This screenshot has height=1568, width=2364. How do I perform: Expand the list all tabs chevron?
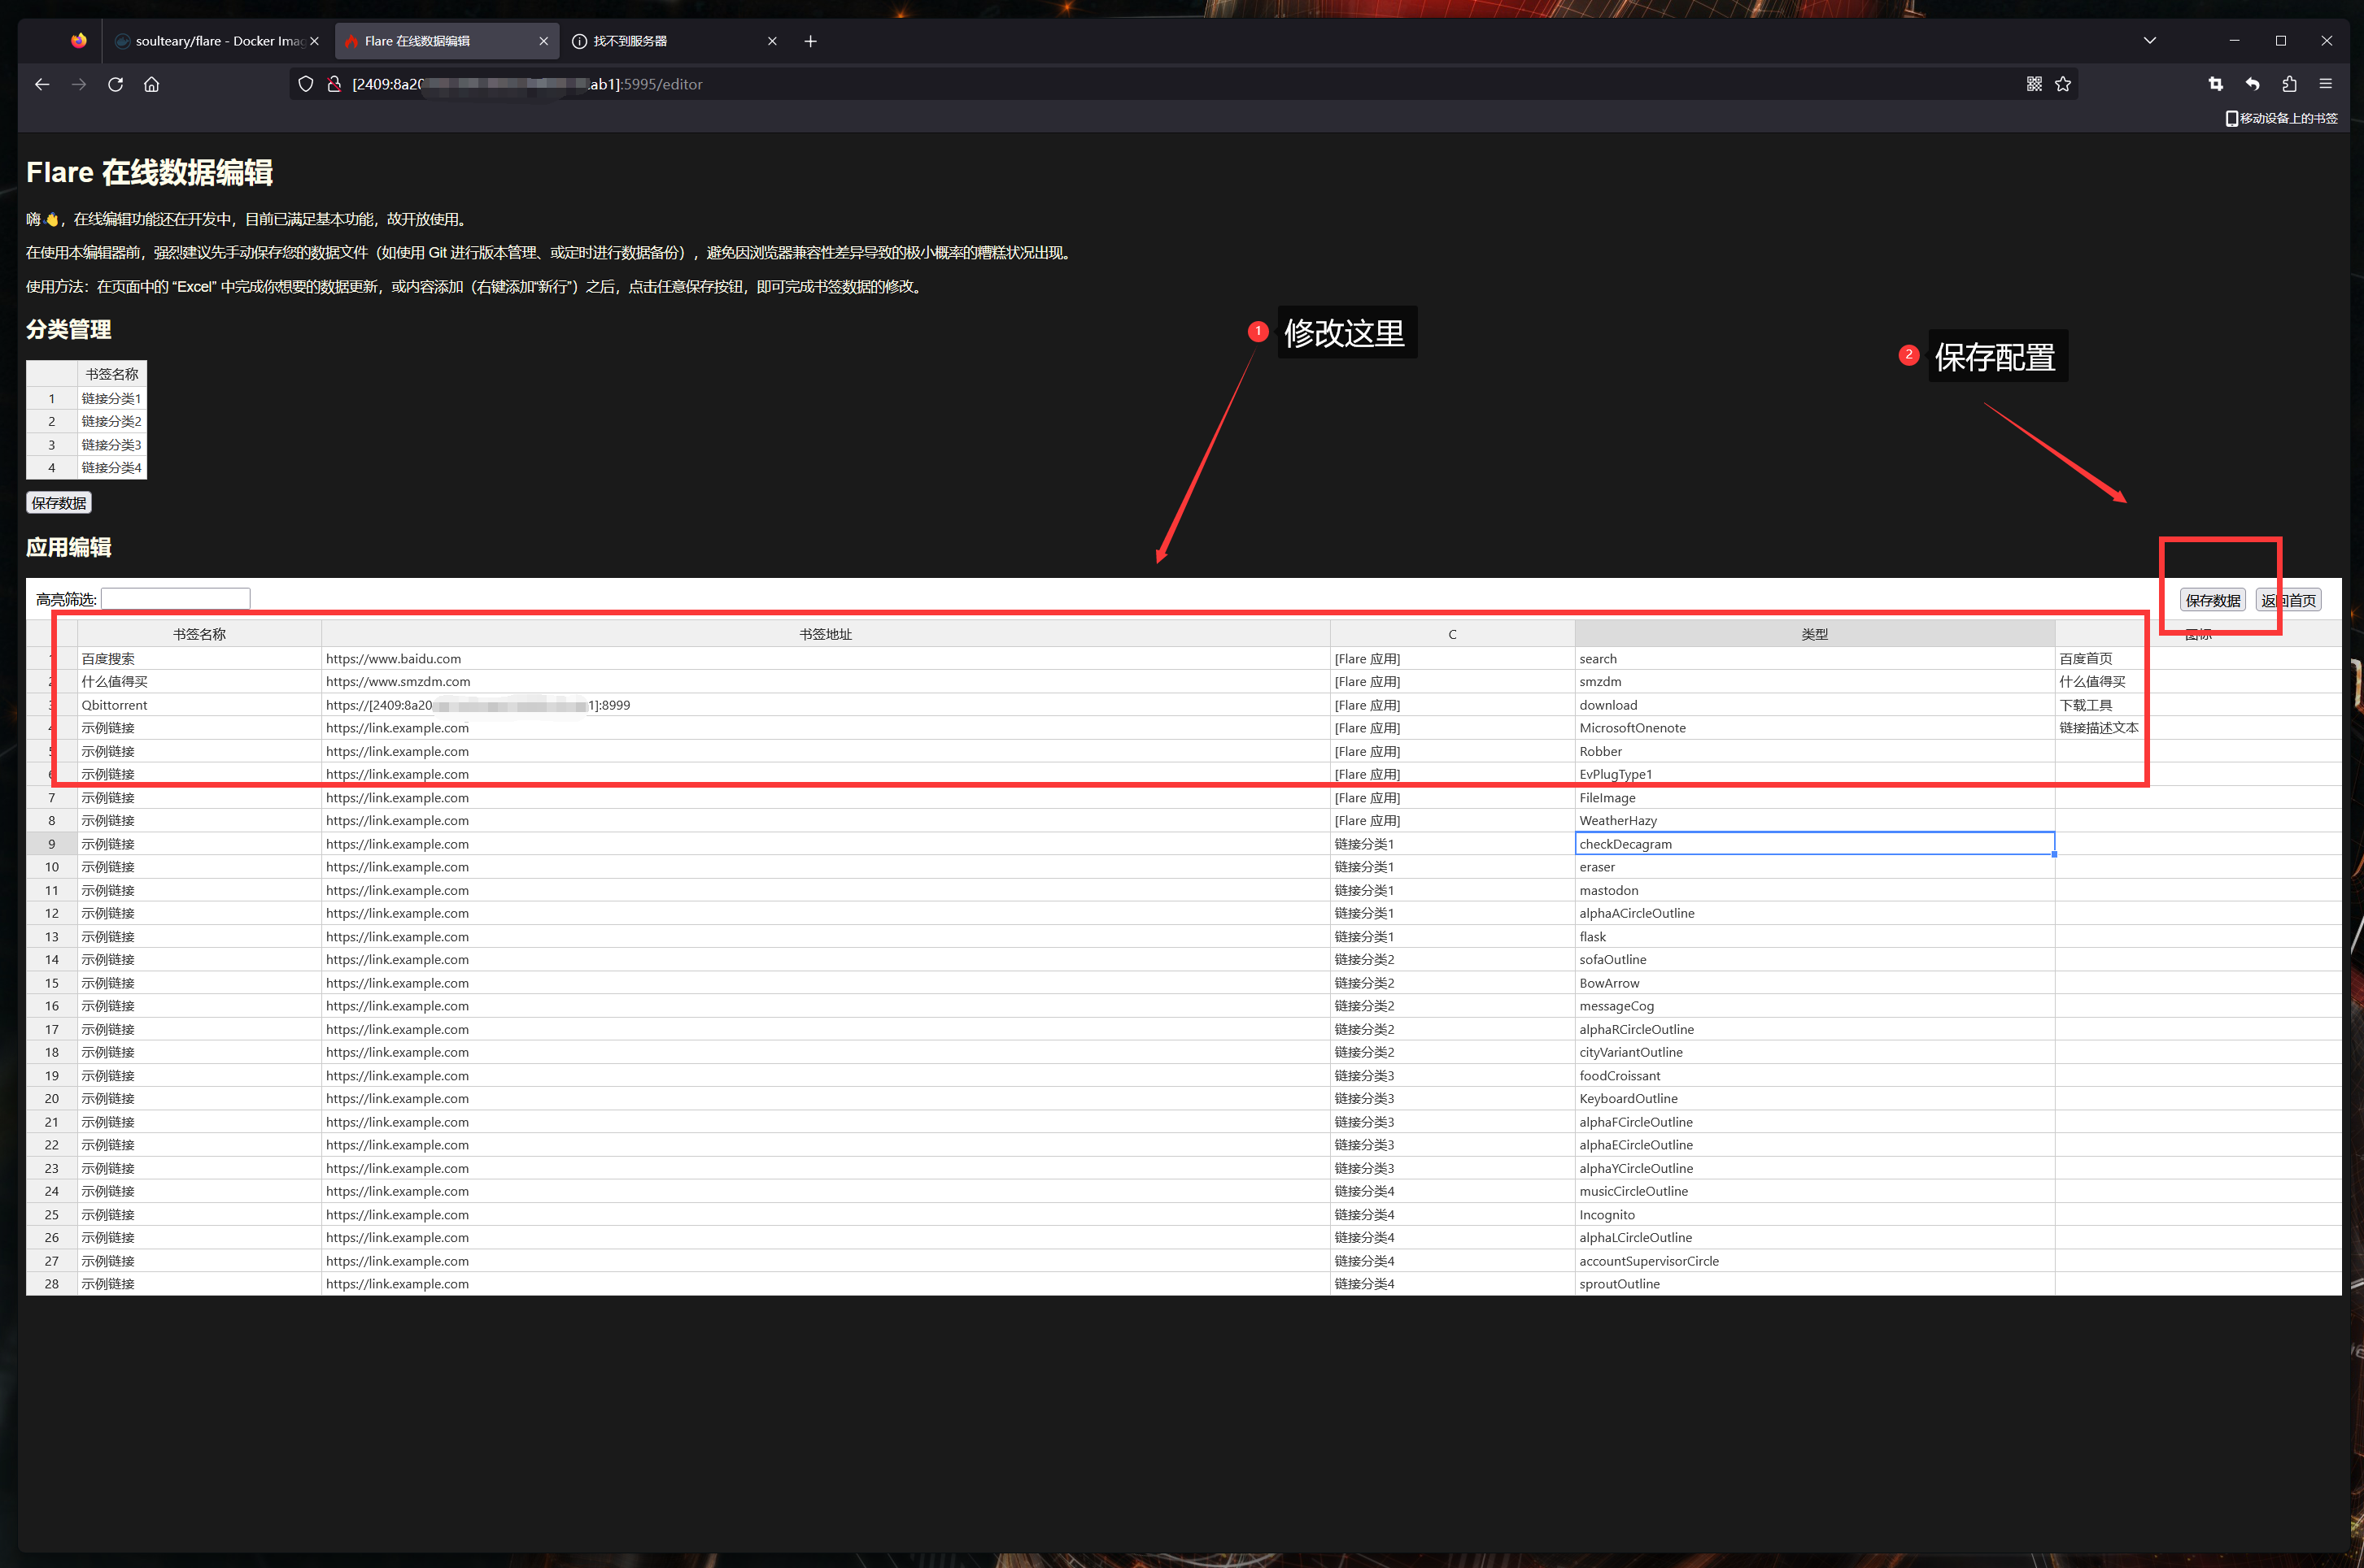2150,41
